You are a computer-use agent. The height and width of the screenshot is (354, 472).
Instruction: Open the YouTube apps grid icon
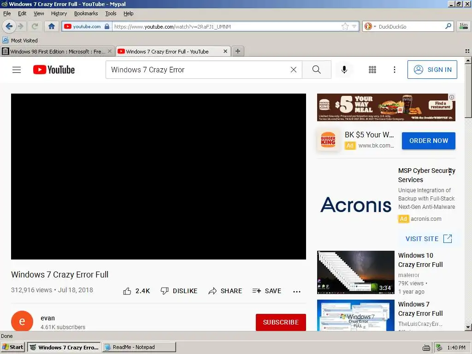point(372,70)
